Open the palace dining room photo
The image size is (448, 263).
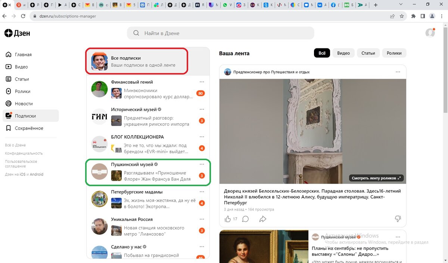point(312,131)
